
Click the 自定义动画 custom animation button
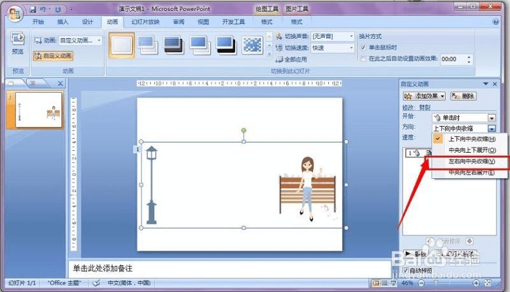53,56
